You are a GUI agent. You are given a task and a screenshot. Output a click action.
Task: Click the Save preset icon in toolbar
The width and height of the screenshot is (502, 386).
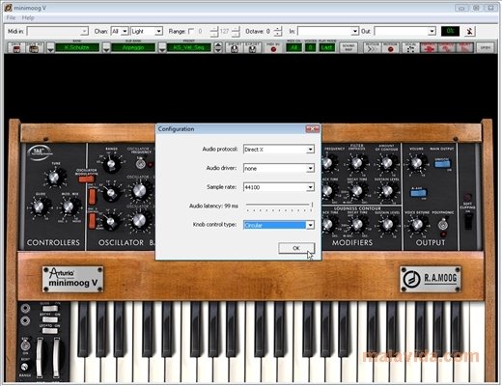click(16, 47)
